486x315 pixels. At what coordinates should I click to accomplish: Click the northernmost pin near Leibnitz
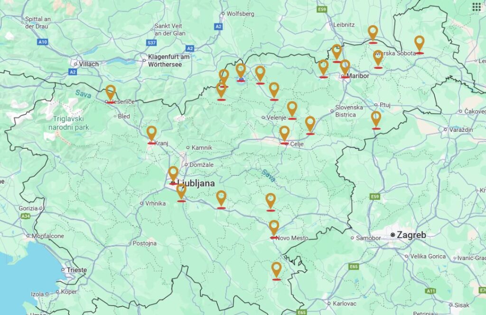[x=373, y=34]
